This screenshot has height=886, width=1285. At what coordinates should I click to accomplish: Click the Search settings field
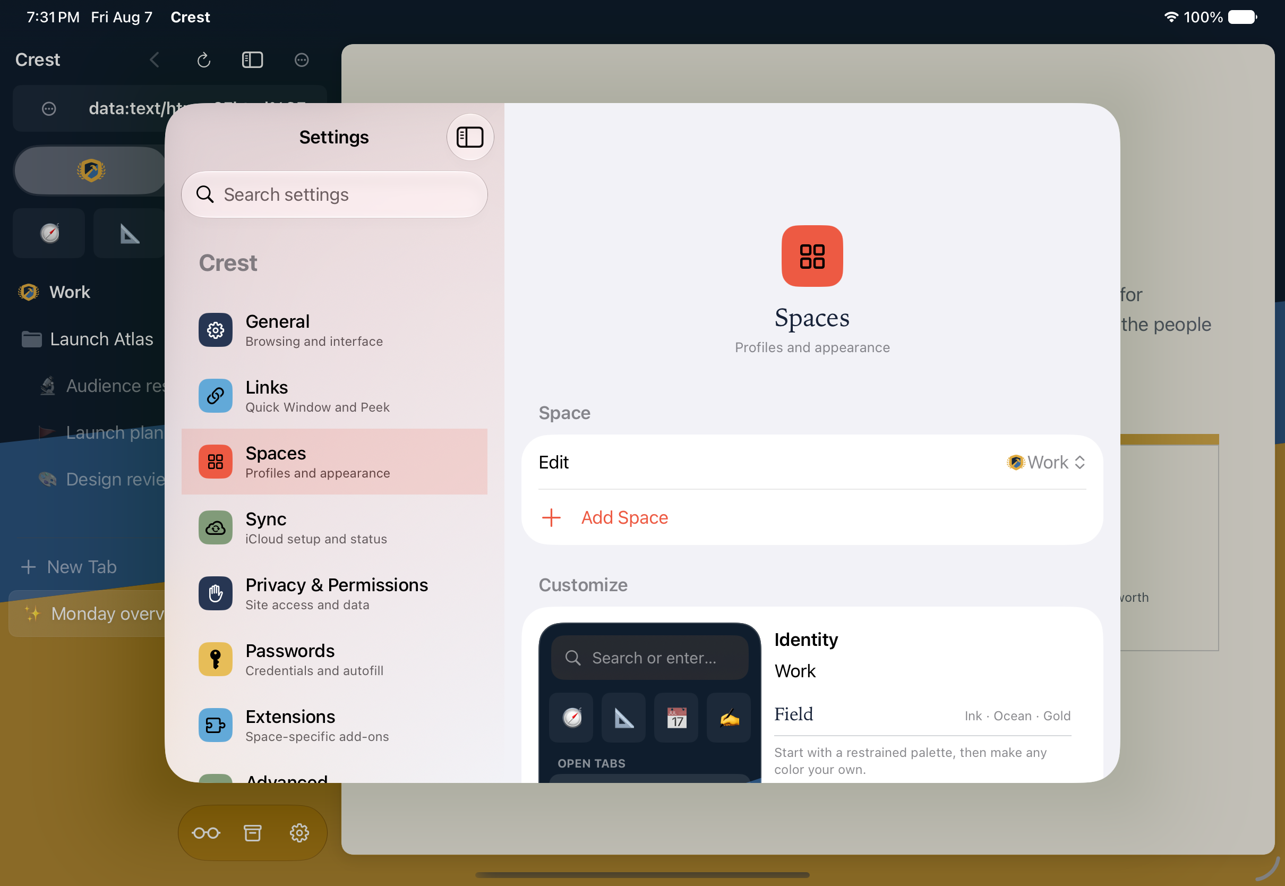coord(335,195)
